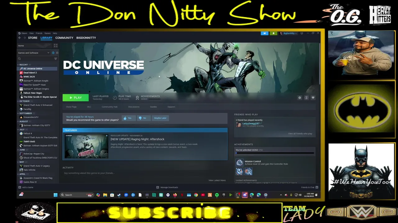Image resolution: width=398 pixels, height=223 pixels.
Task: Go forward with the navigation arrow
Action: coord(25,38)
